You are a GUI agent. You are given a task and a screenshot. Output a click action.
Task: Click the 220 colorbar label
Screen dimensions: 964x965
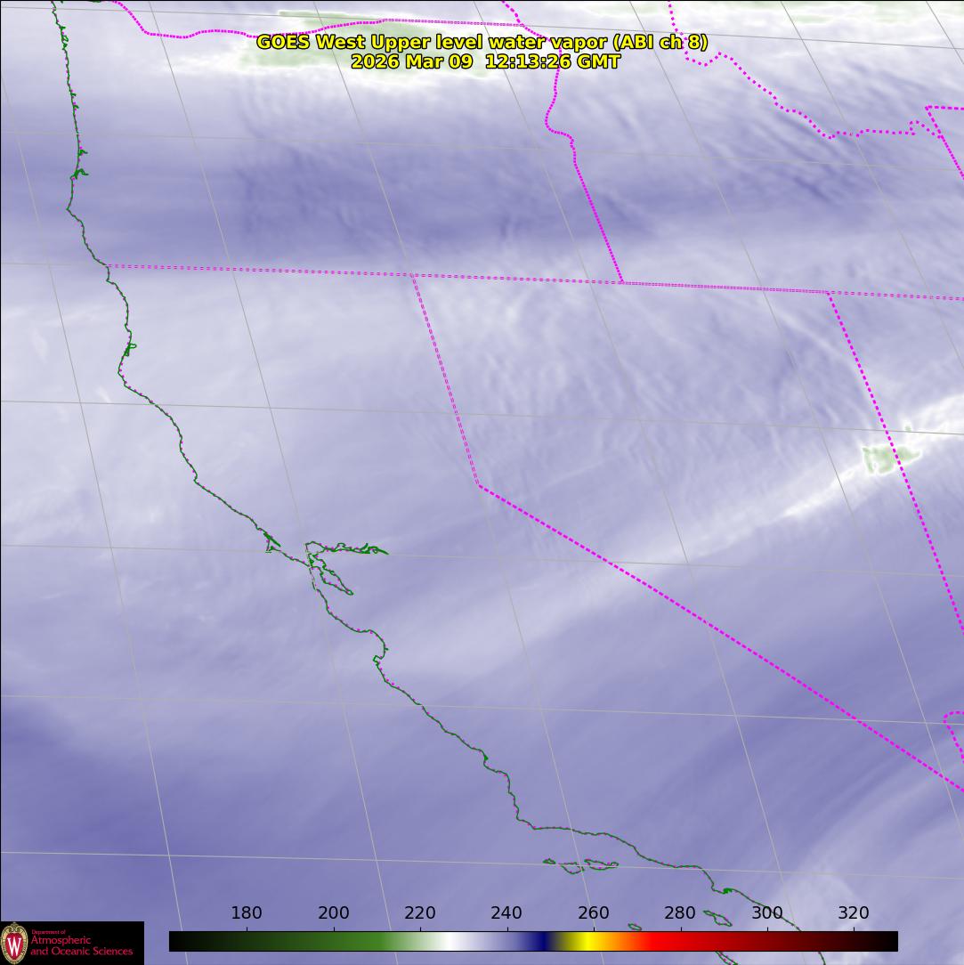point(420,912)
